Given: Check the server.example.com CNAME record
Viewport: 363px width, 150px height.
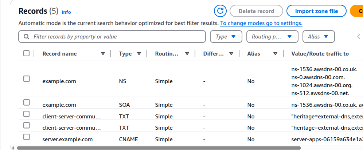Looking at the screenshot, I should pos(27,137).
